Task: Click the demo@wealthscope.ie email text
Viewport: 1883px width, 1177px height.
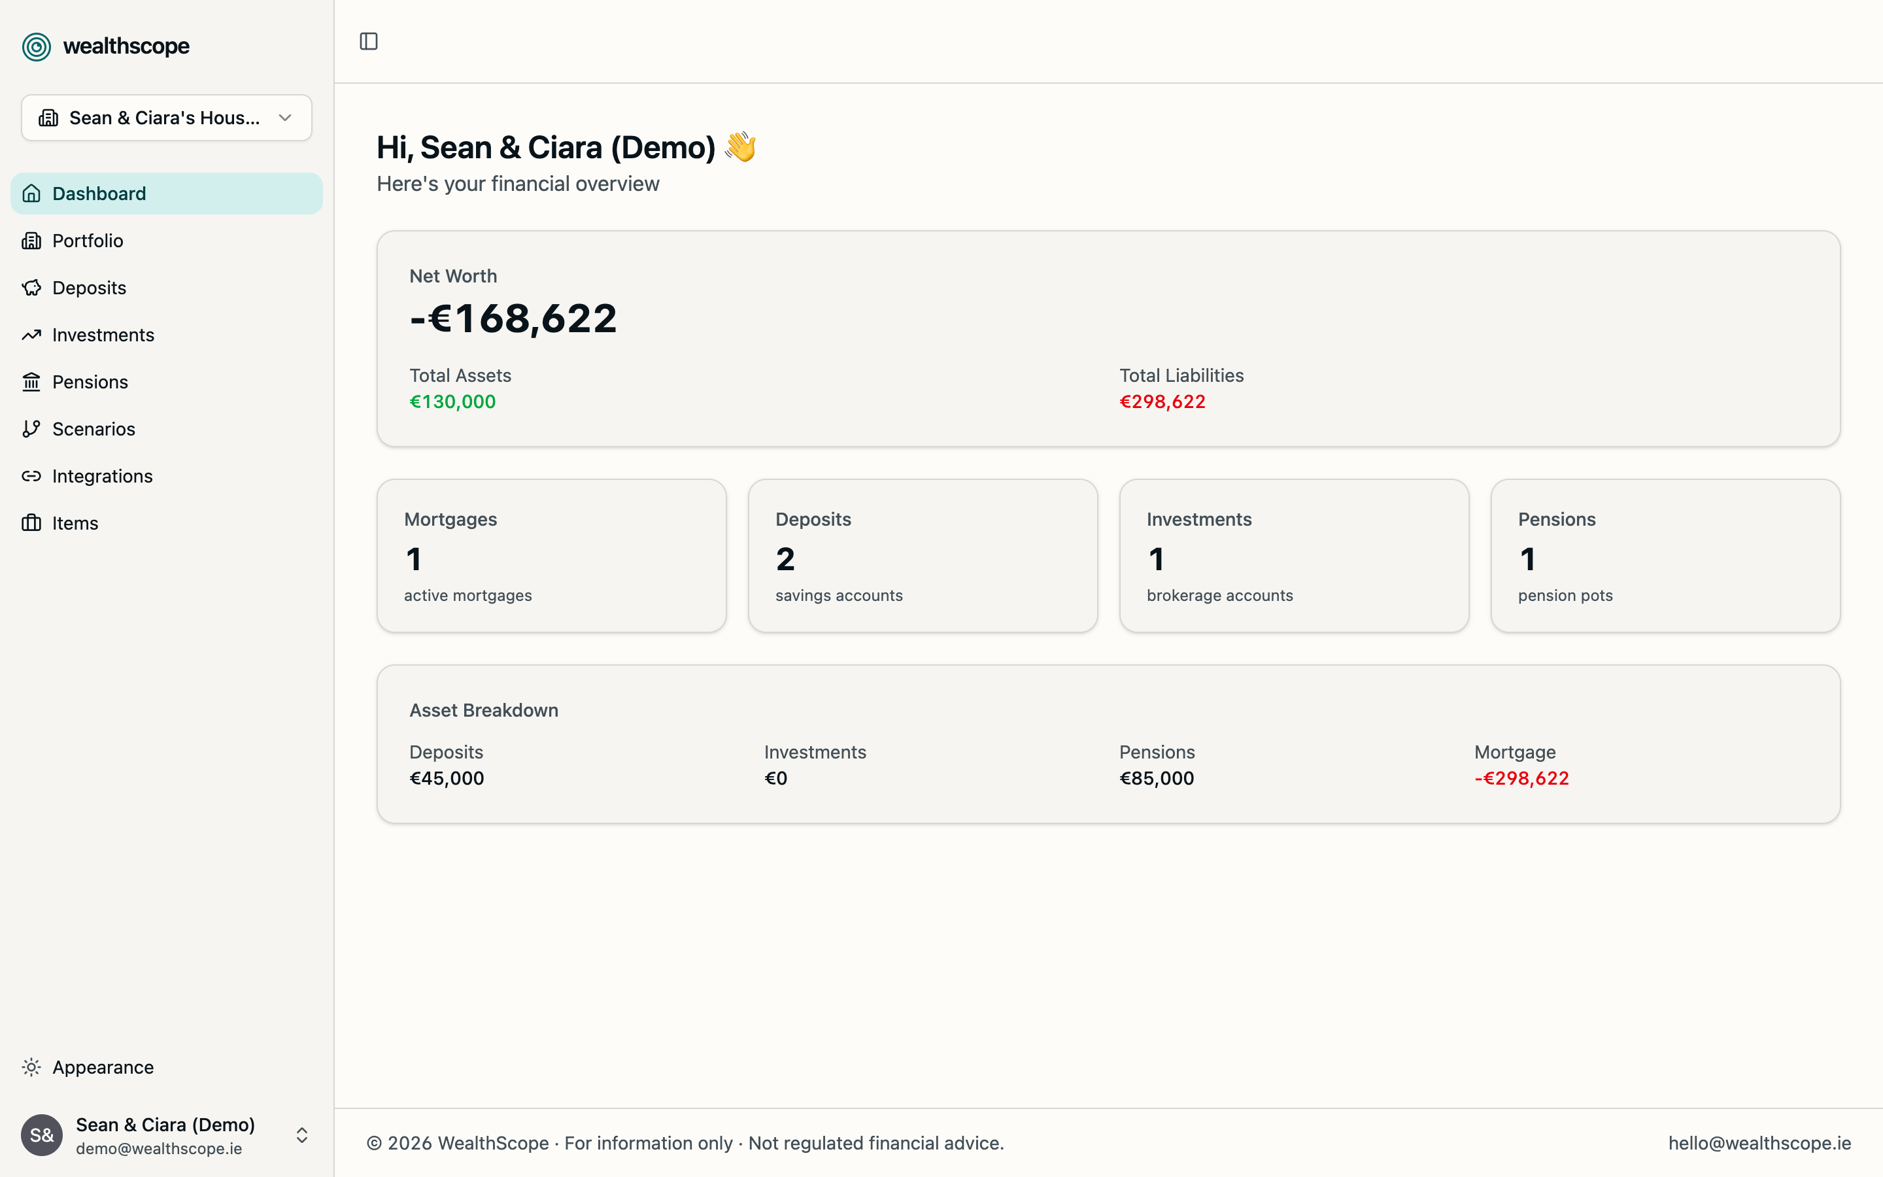Action: [159, 1148]
